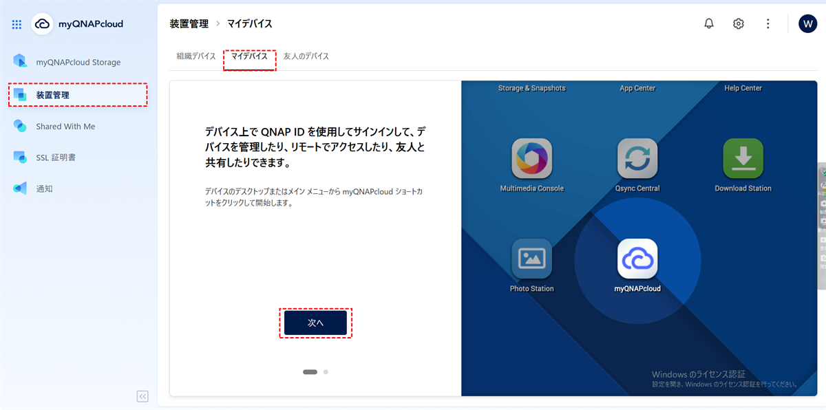Open 通知 in the sidebar

click(x=78, y=188)
